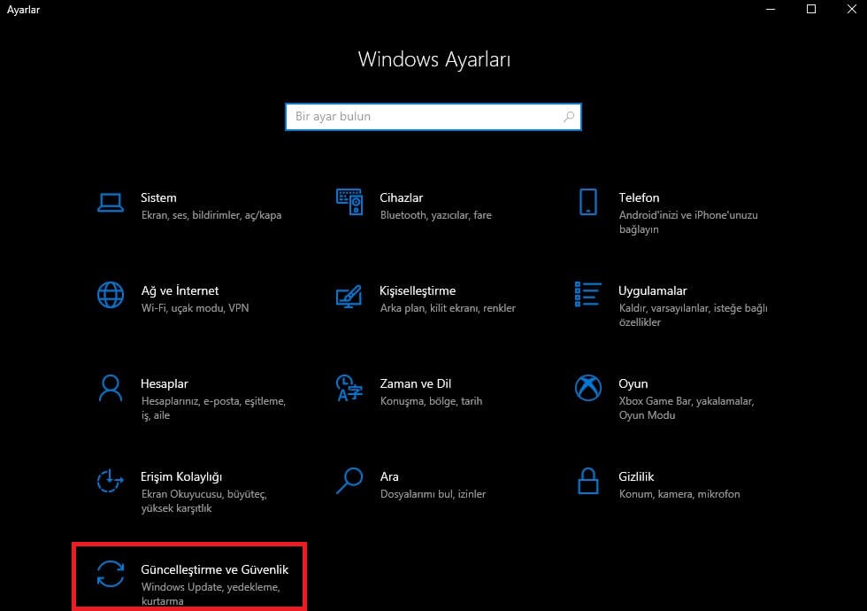Select the Ara magnifier icon
The width and height of the screenshot is (867, 611).
(x=349, y=480)
